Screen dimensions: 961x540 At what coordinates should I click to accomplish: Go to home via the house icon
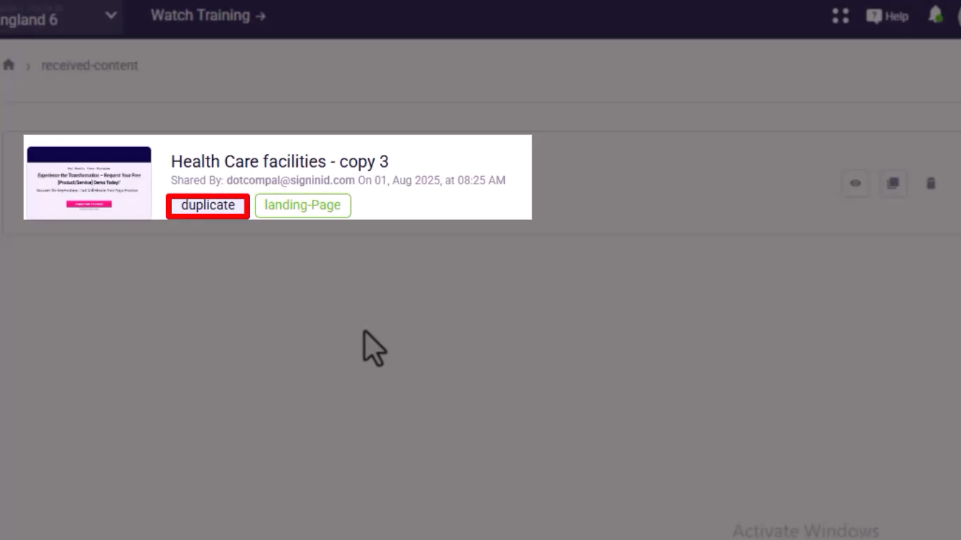pyautogui.click(x=8, y=65)
